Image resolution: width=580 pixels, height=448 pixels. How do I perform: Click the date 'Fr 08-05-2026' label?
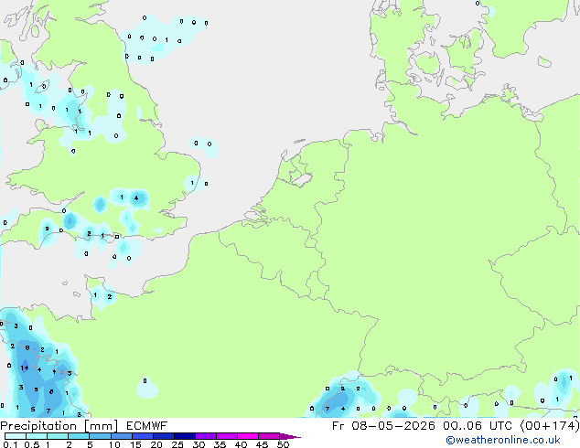(x=383, y=426)
